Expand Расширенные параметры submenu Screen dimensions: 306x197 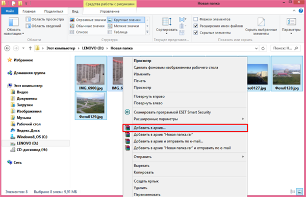point(243,119)
